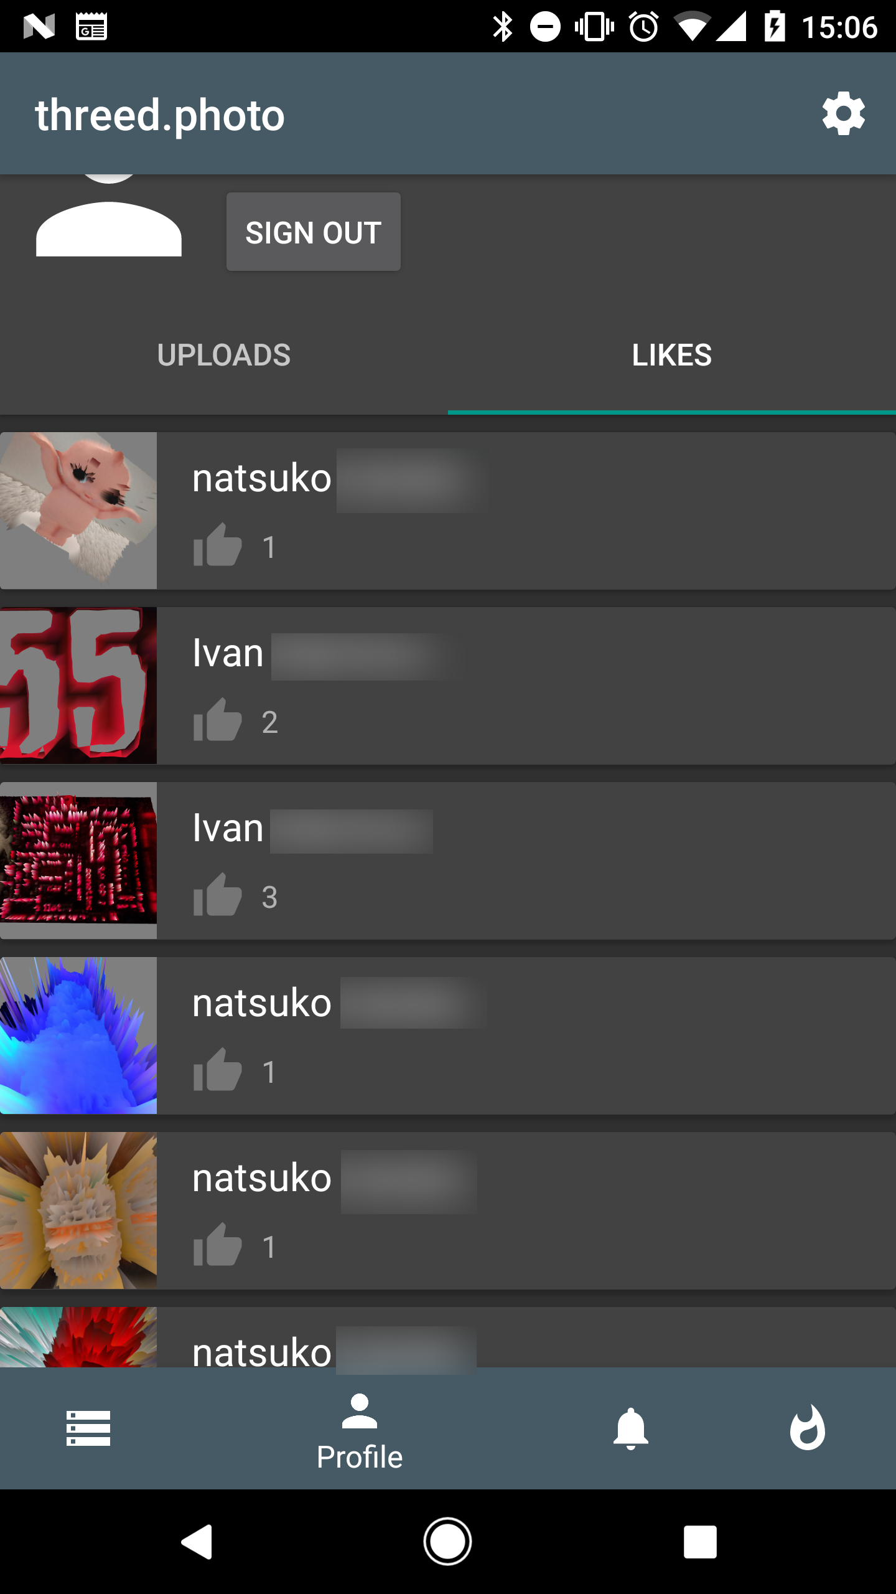Open natsuko's name on the first liked item
The width and height of the screenshot is (896, 1594).
coord(262,478)
